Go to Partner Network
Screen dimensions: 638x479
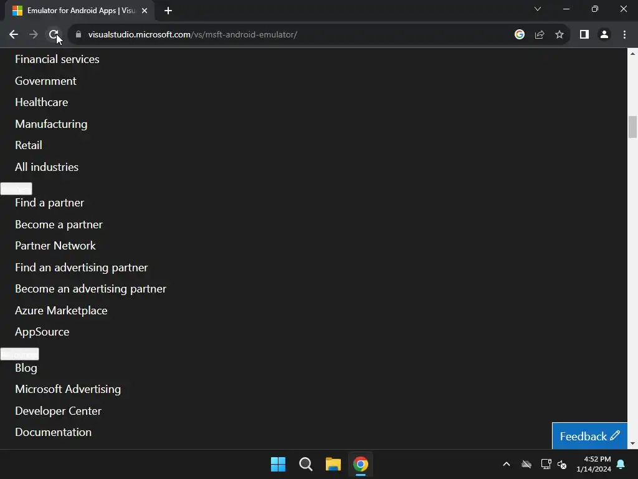55,246
